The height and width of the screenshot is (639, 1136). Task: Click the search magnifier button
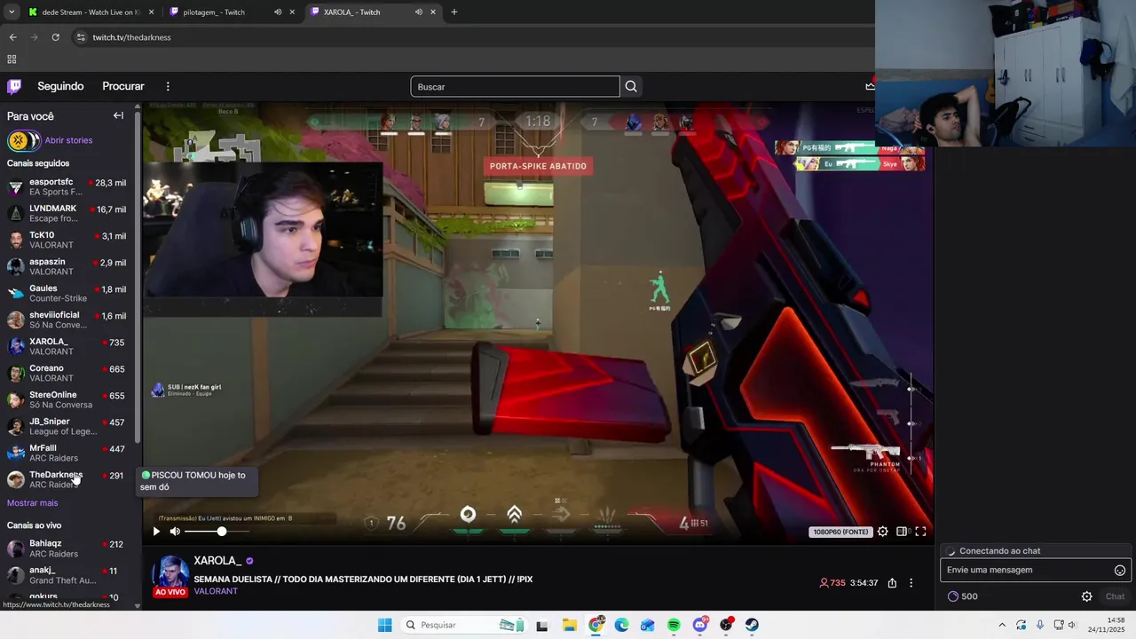pyautogui.click(x=631, y=86)
